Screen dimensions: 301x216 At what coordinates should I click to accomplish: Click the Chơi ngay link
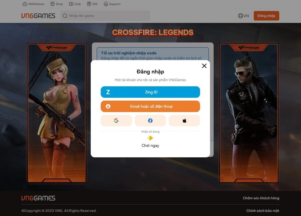tap(150, 146)
